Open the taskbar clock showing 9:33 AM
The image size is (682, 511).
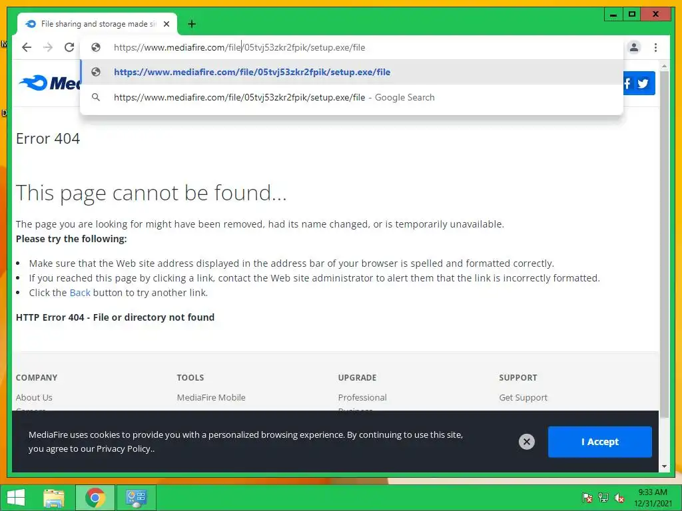click(653, 498)
